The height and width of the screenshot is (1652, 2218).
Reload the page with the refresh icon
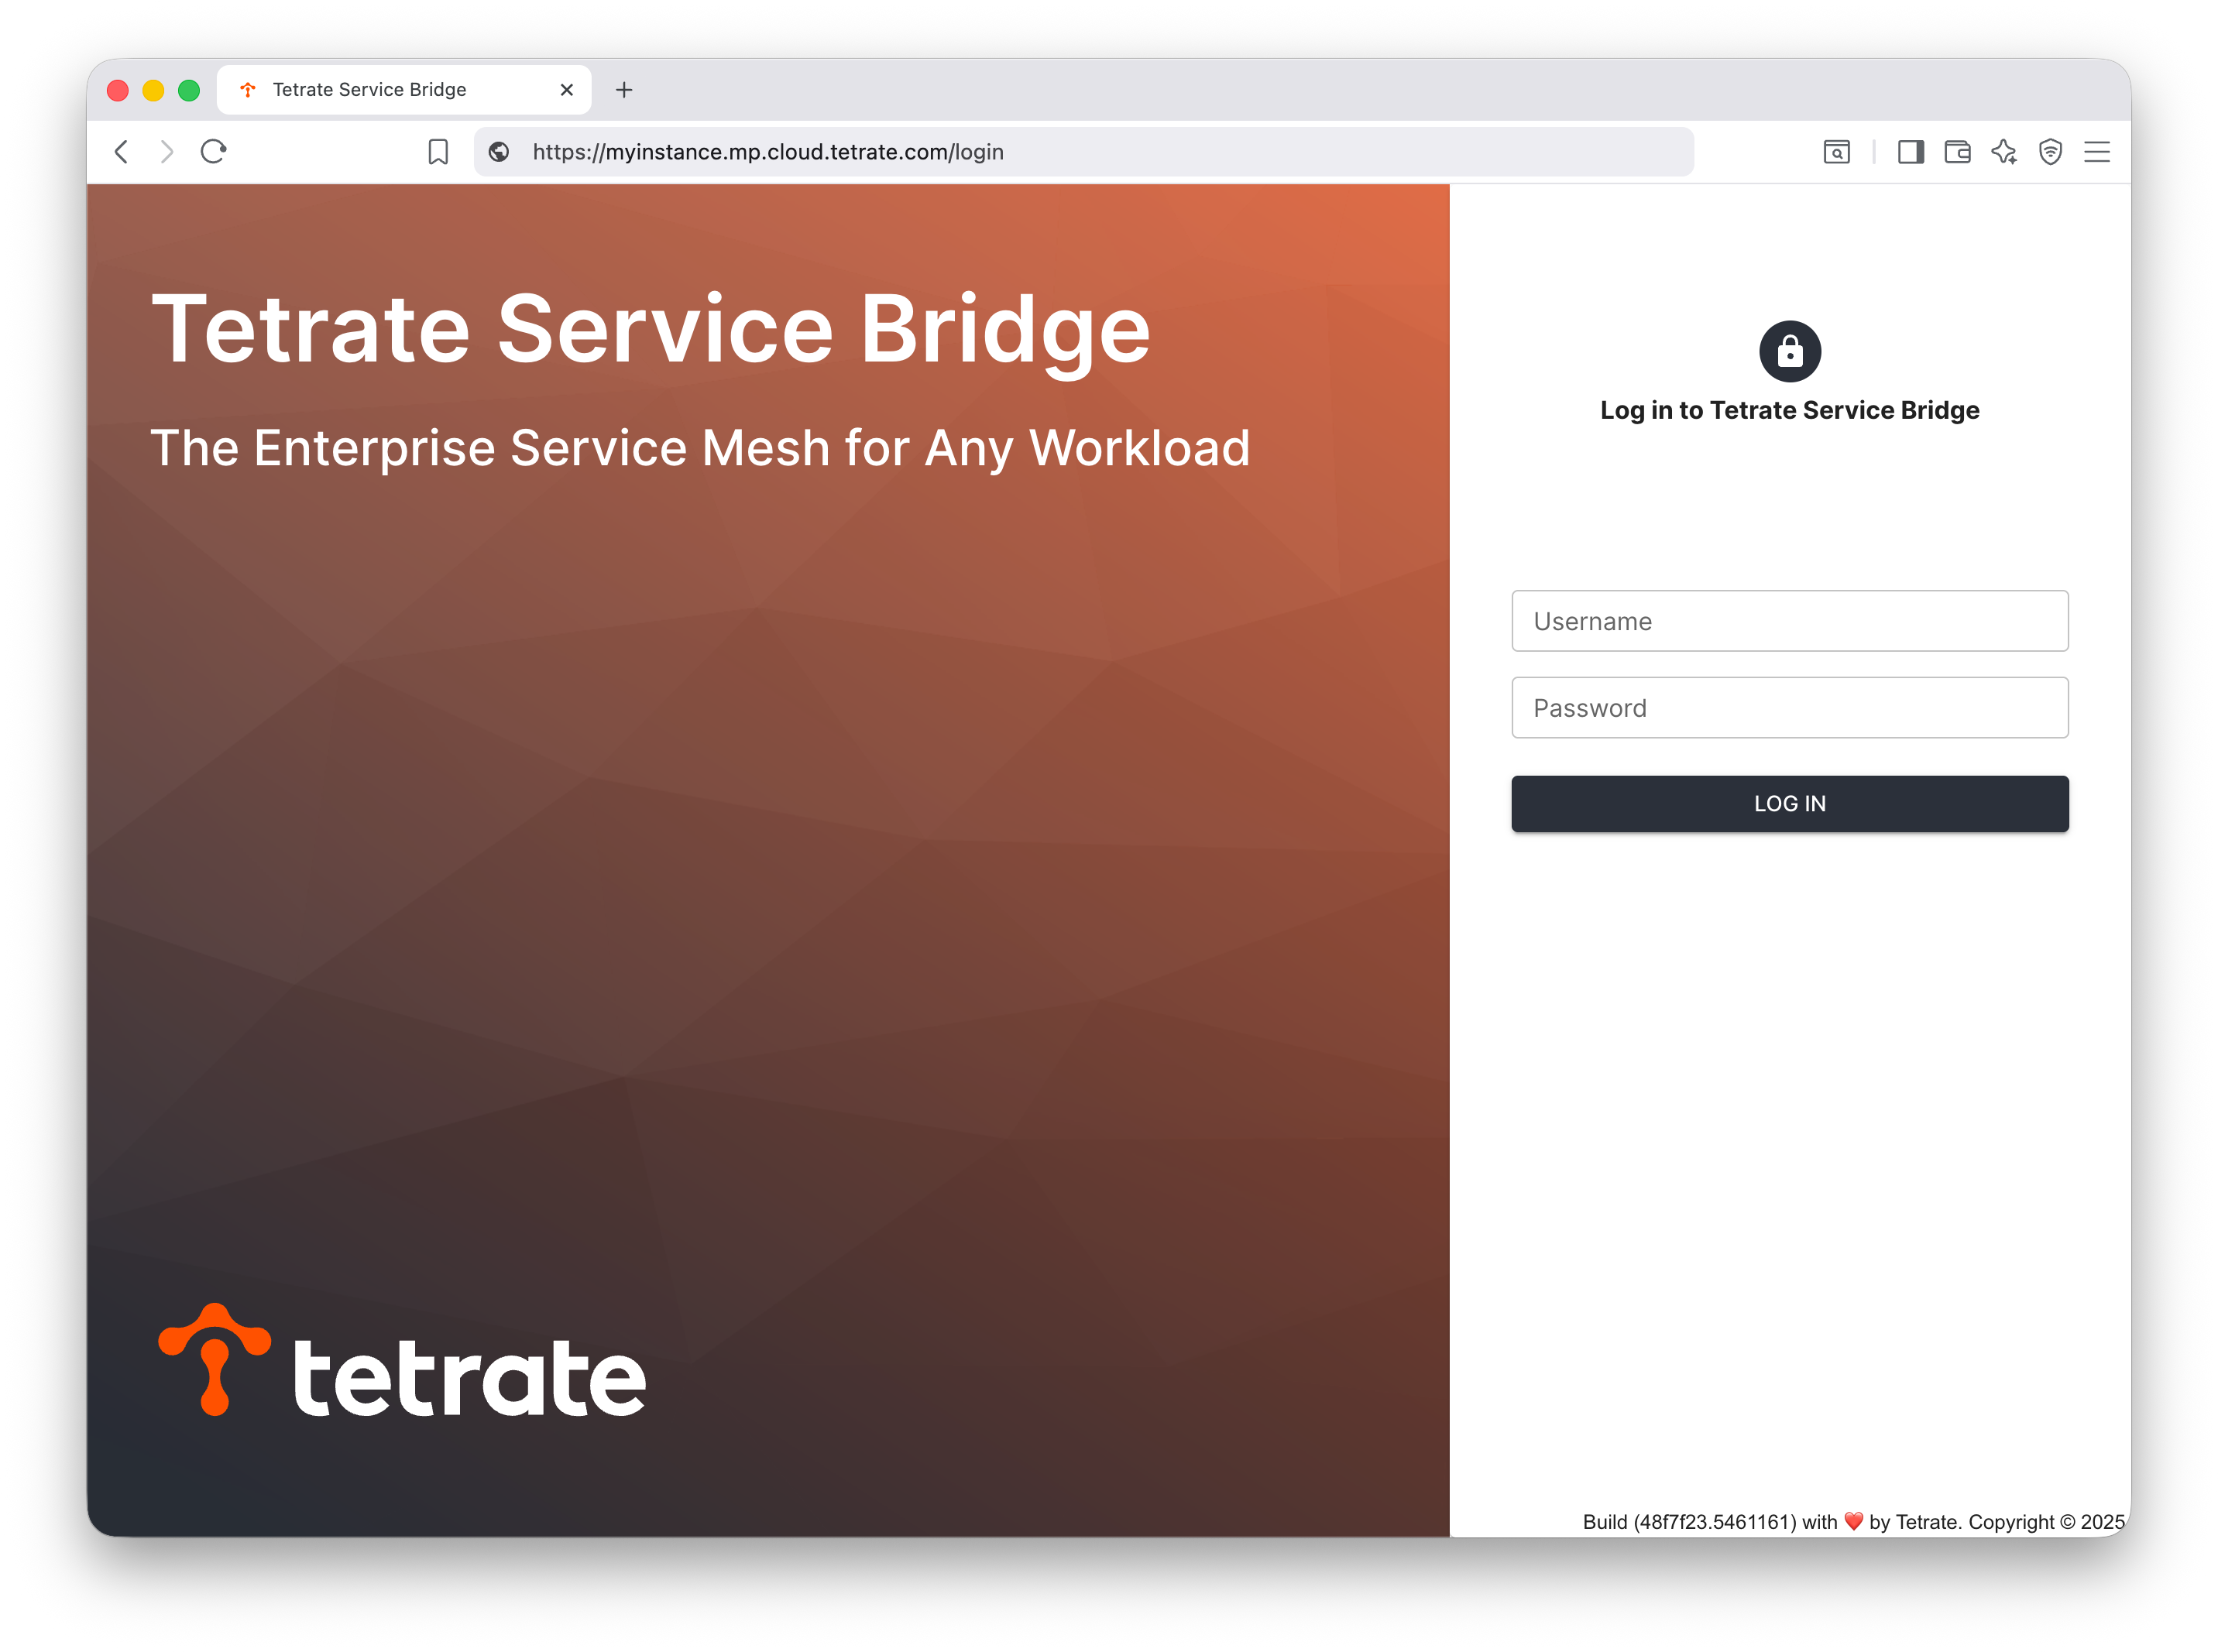coord(213,152)
